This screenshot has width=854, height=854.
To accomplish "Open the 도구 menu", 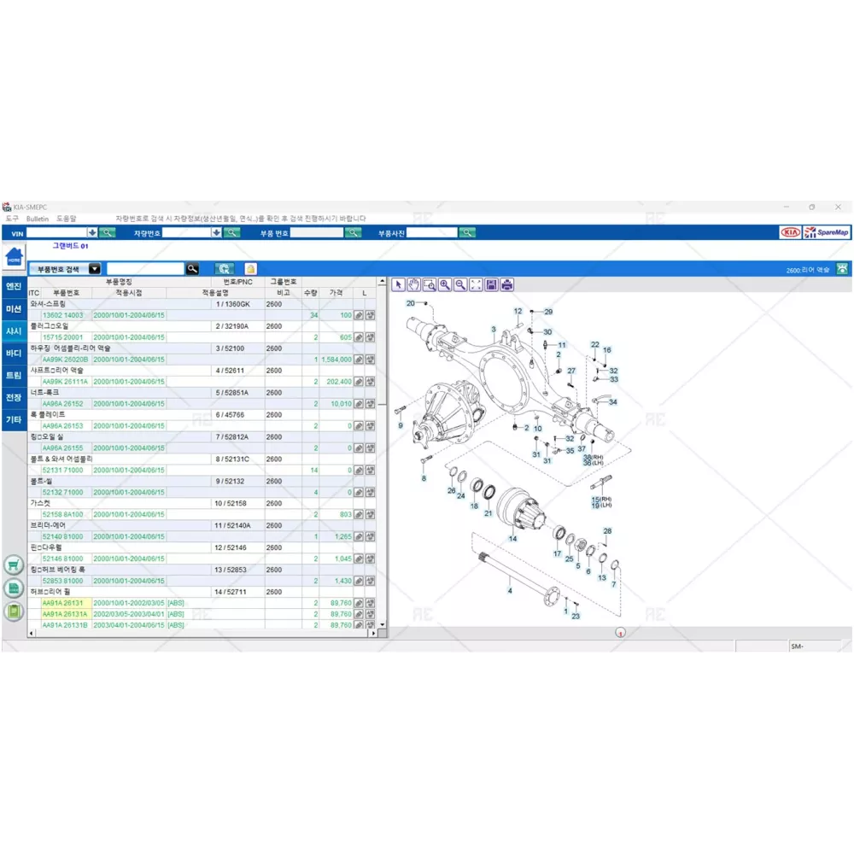I will (x=11, y=219).
